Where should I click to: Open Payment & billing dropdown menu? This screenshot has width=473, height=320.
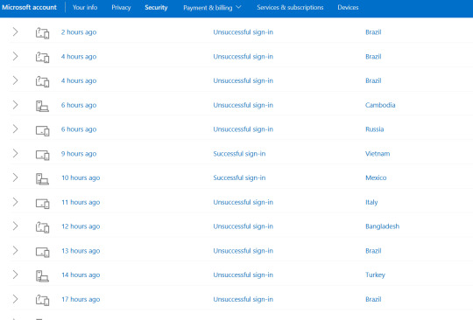tap(212, 8)
